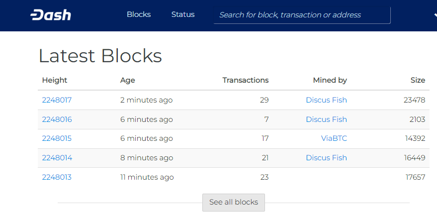Click the Height column header
The height and width of the screenshot is (222, 437).
point(55,80)
